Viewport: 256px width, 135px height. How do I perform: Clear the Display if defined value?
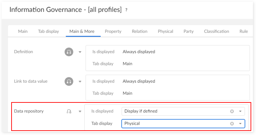[232, 111]
